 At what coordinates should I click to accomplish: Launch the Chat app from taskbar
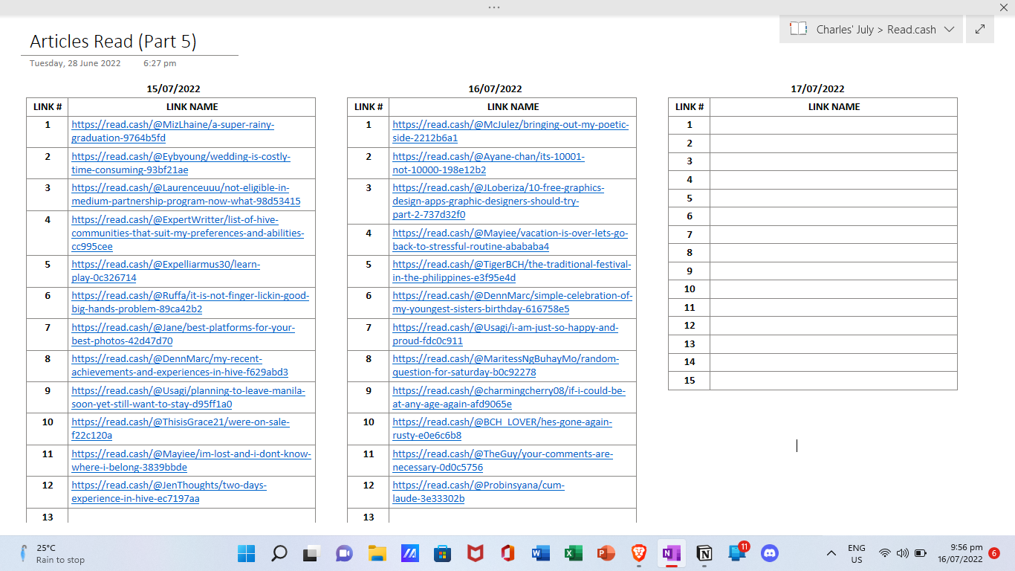[x=343, y=553]
